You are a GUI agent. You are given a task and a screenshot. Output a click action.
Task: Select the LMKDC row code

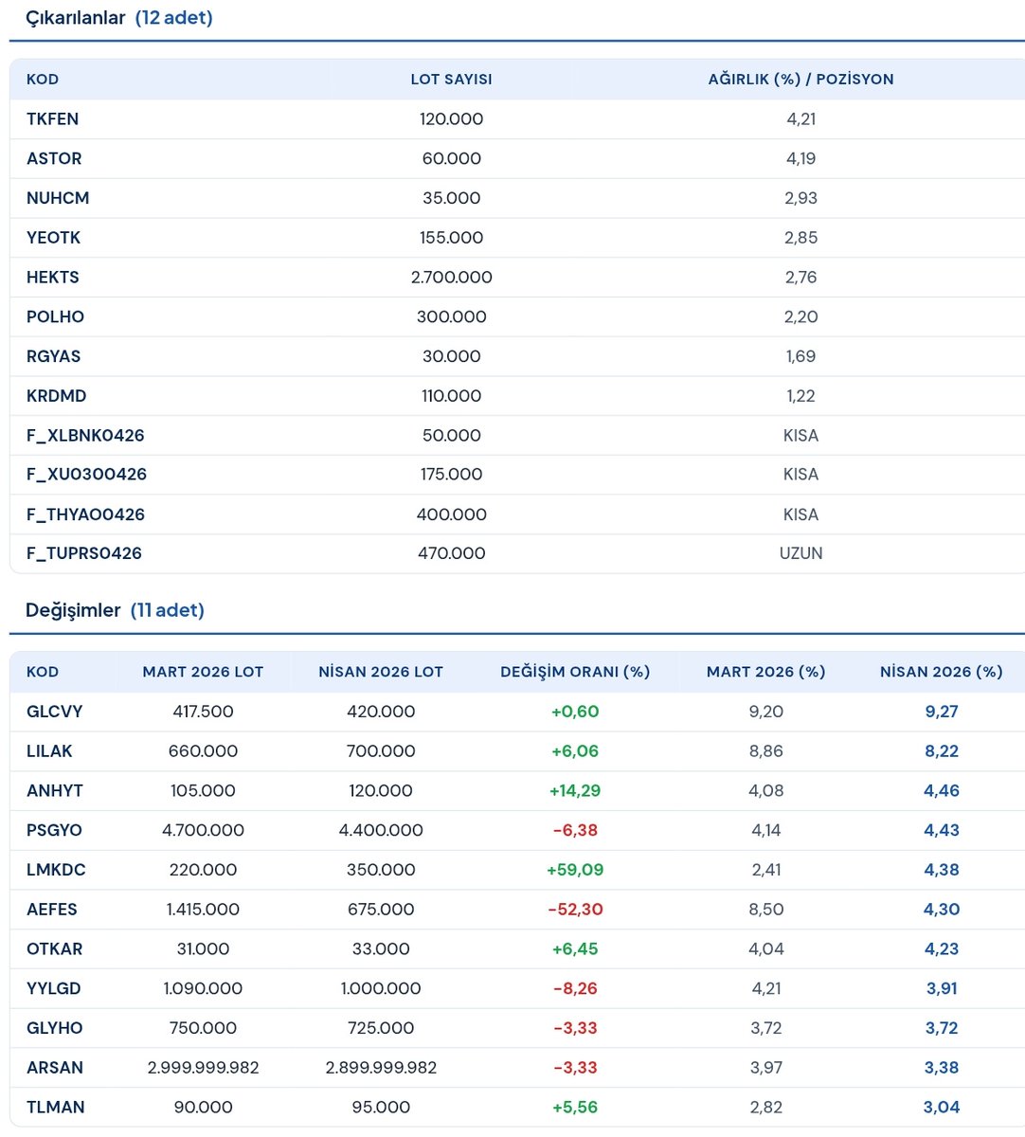tap(56, 870)
